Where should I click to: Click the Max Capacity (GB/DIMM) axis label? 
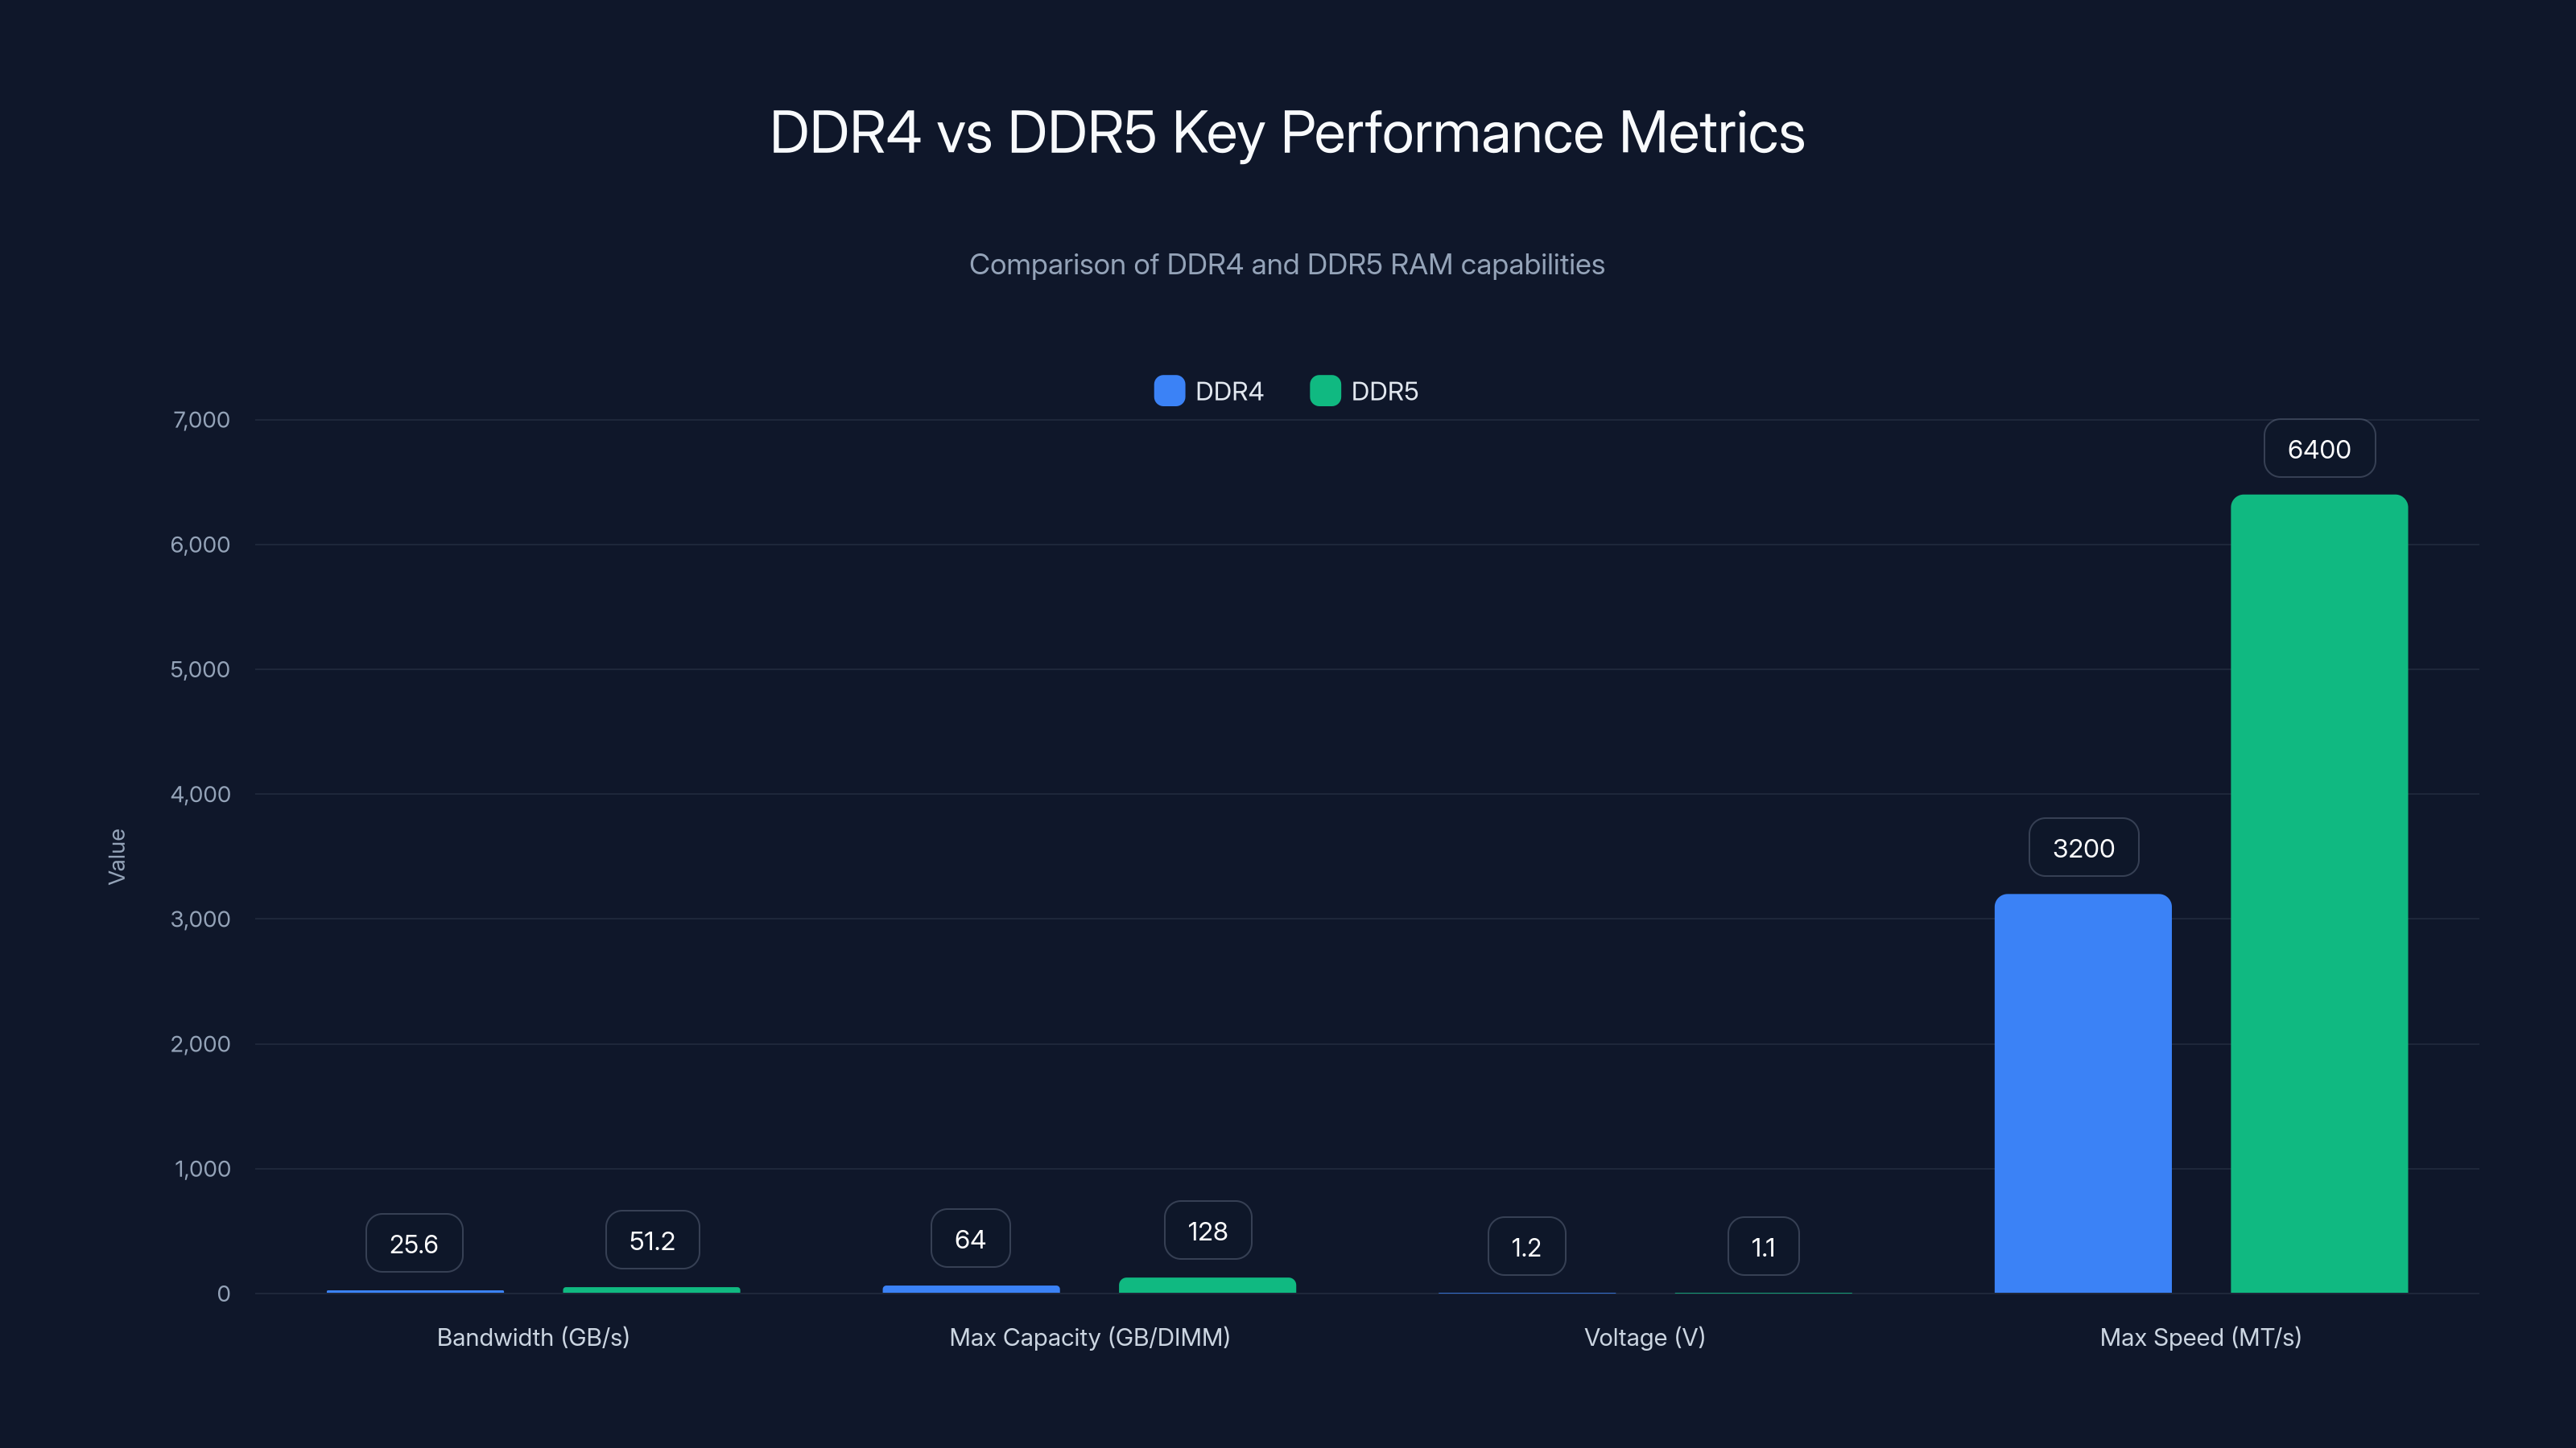tap(1089, 1337)
